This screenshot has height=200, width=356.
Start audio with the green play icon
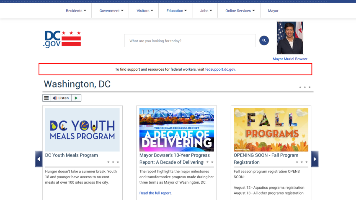click(x=76, y=98)
